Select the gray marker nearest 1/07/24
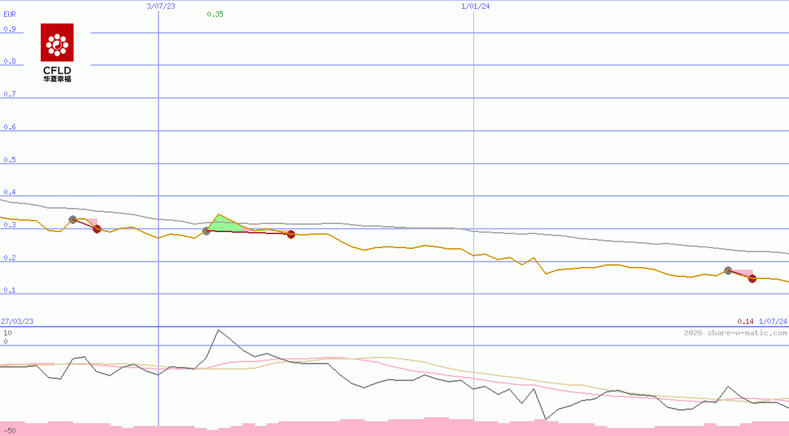Screen dimensions: 789x436 (728, 270)
